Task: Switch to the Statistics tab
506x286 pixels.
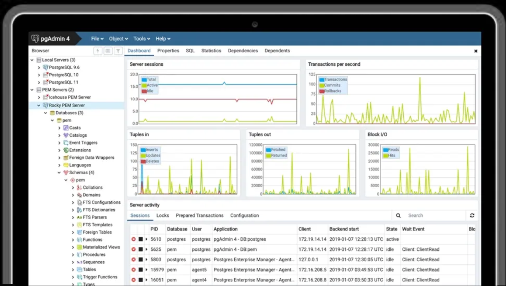Action: point(211,51)
